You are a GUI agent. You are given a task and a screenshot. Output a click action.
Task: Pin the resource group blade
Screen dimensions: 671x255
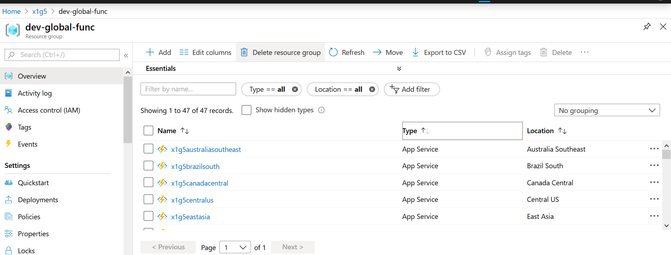click(647, 27)
